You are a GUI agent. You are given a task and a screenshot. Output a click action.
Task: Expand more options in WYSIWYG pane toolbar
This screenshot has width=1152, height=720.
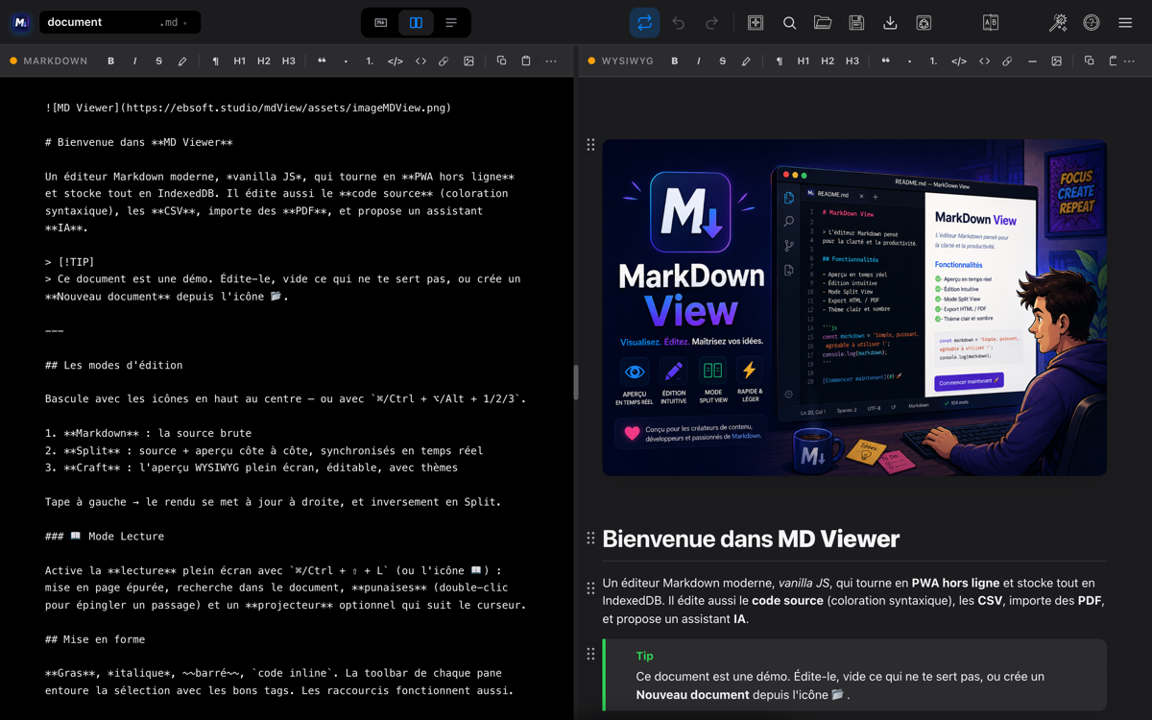(x=1130, y=61)
